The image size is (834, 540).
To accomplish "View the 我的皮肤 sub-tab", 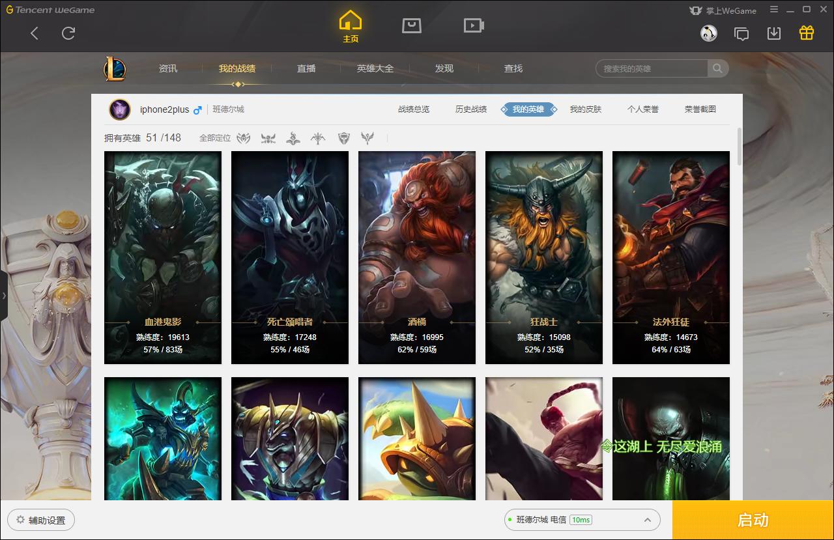I will [x=586, y=109].
